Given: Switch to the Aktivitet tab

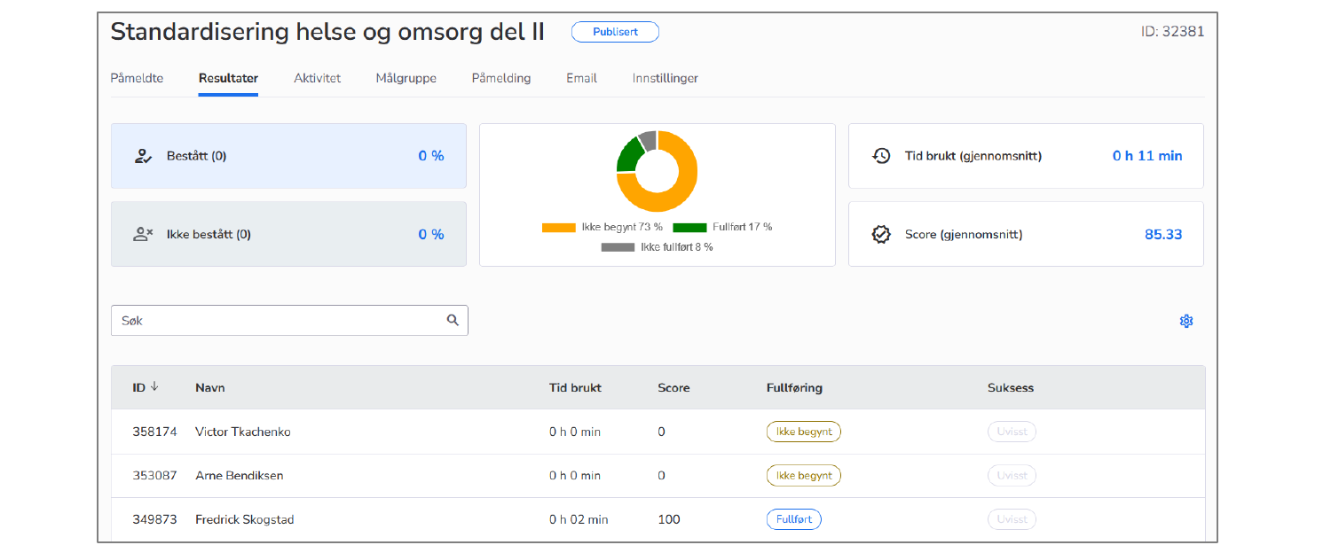Looking at the screenshot, I should point(318,78).
